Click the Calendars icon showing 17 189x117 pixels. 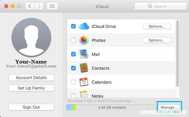click(x=84, y=82)
